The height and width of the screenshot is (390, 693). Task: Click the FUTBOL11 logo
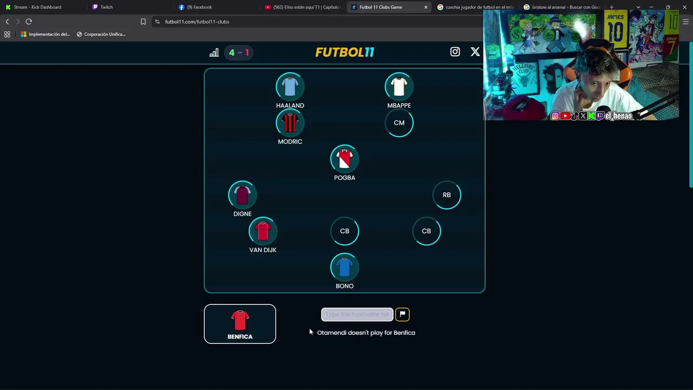[345, 53]
